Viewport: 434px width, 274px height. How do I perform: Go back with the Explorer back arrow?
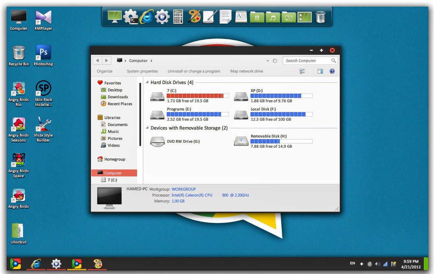tap(98, 61)
